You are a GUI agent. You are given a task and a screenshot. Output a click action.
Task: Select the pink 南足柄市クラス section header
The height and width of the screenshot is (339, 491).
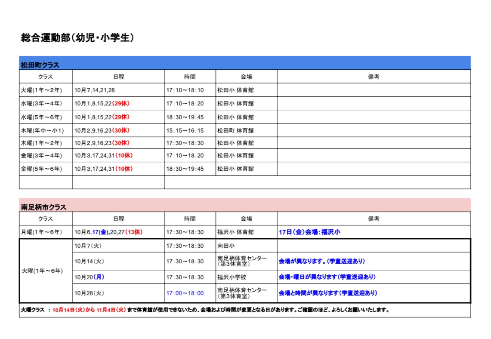43,207
